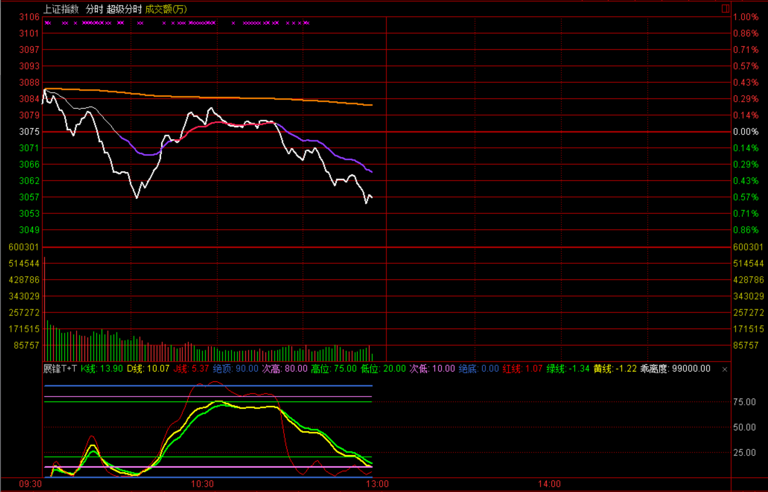Screen dimensions: 768x492
Task: Click the K线: 13.90 value
Action: (x=102, y=368)
